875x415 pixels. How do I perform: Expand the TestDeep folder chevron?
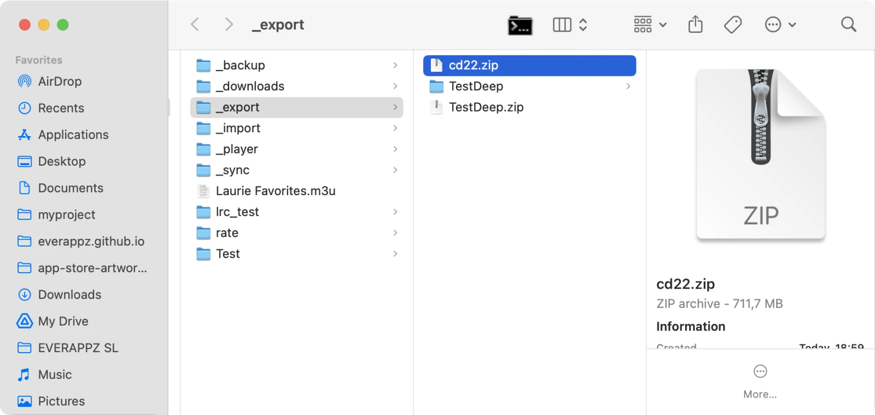click(x=628, y=86)
